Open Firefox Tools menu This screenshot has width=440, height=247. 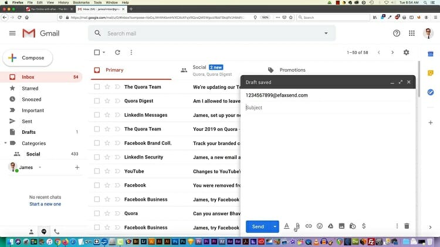[97, 2]
